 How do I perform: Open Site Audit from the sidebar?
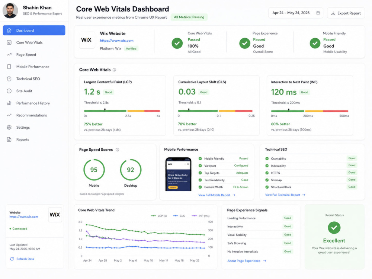click(x=34, y=91)
